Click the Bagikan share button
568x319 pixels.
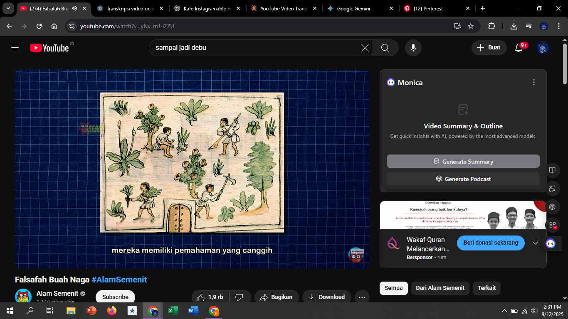tap(277, 297)
